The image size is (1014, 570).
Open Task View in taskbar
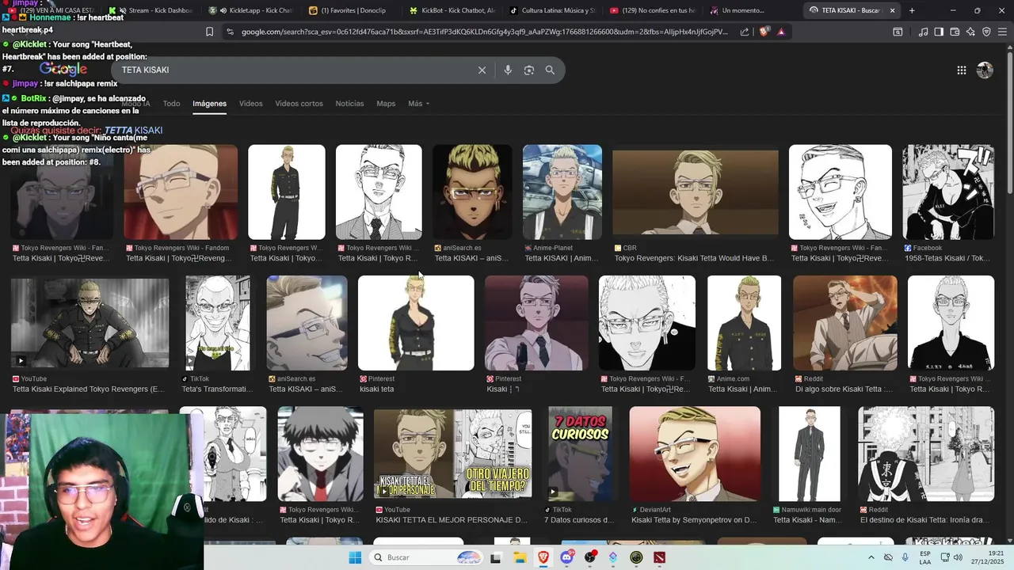(x=496, y=557)
